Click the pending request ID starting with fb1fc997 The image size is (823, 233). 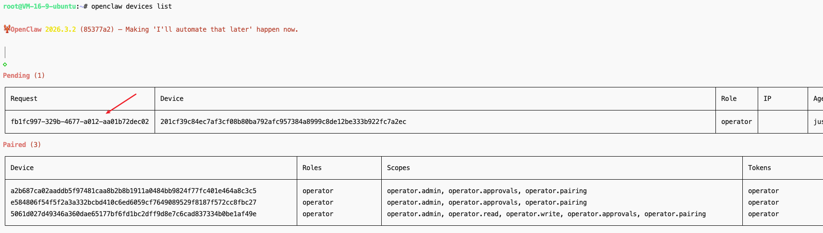(x=80, y=122)
